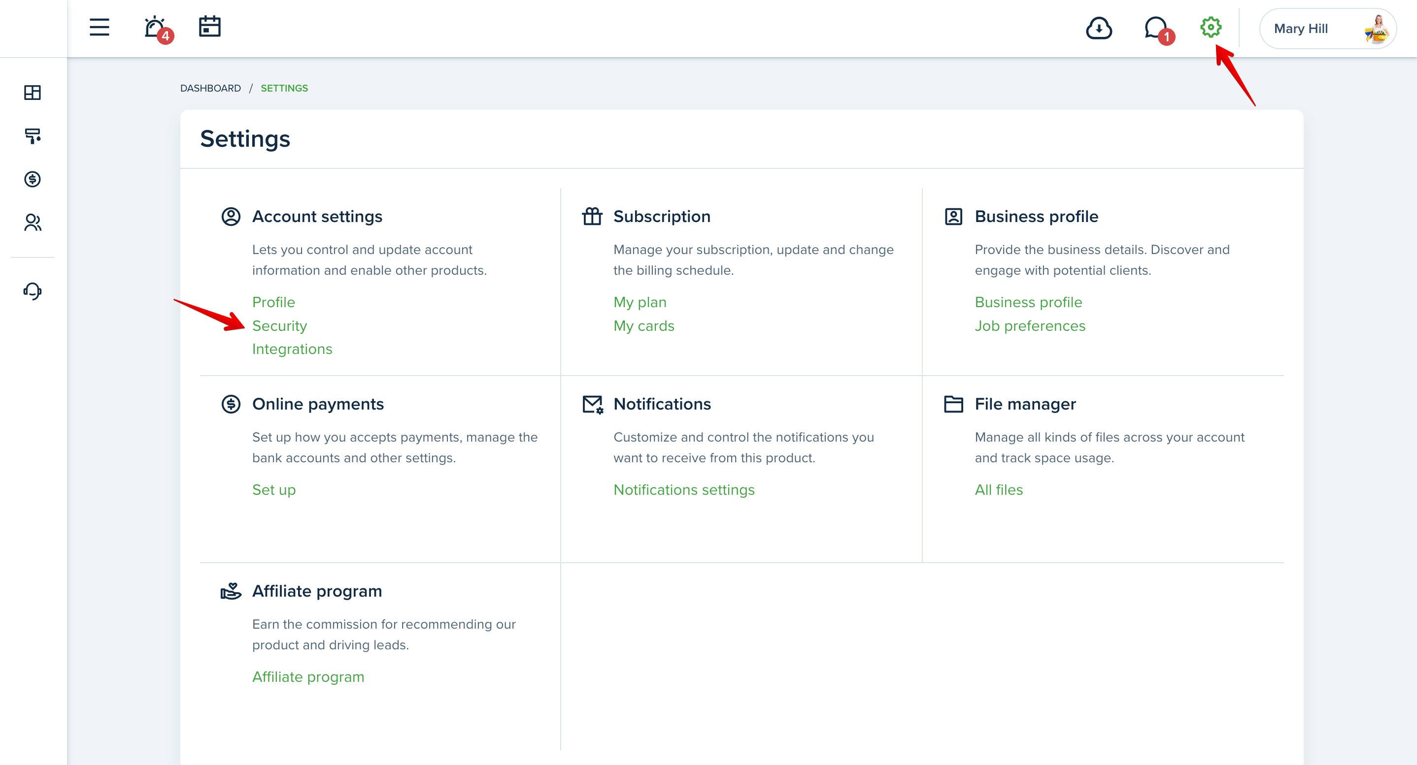1417x765 pixels.
Task: Click the Online payments heading
Action: [x=318, y=404]
